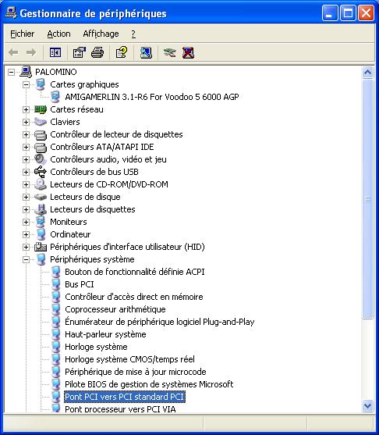379x435 pixels.
Task: Scan for hardware changes via toolbar icon
Action: click(x=146, y=52)
